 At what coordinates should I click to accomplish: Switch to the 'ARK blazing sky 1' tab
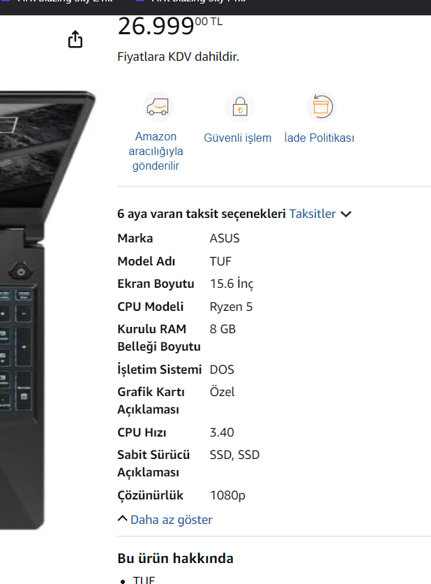pos(199,1)
